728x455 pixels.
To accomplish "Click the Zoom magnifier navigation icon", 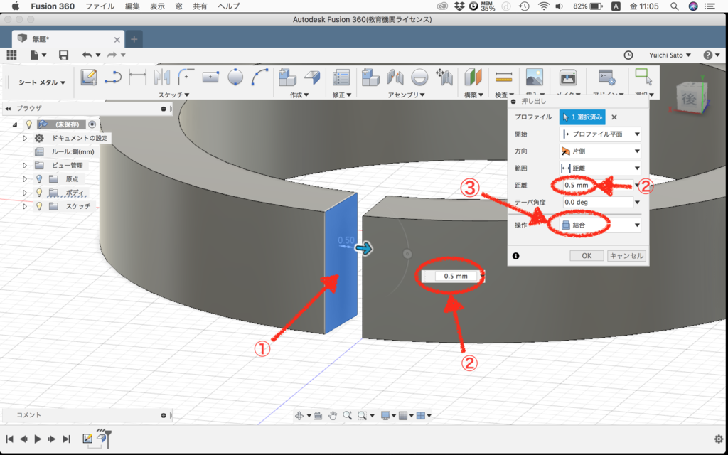I will pos(347,415).
